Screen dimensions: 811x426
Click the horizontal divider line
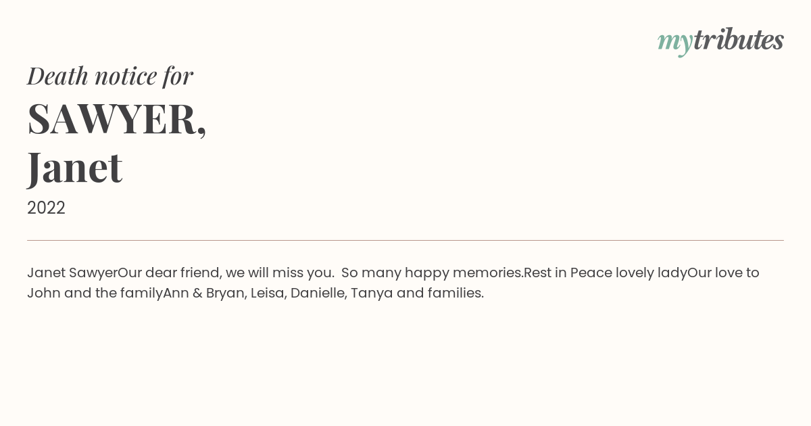[405, 240]
